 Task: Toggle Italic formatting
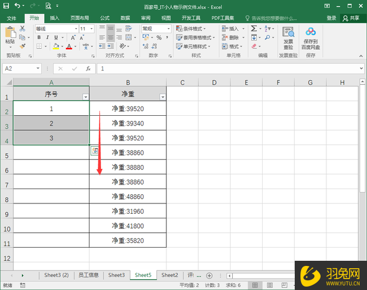[47, 37]
